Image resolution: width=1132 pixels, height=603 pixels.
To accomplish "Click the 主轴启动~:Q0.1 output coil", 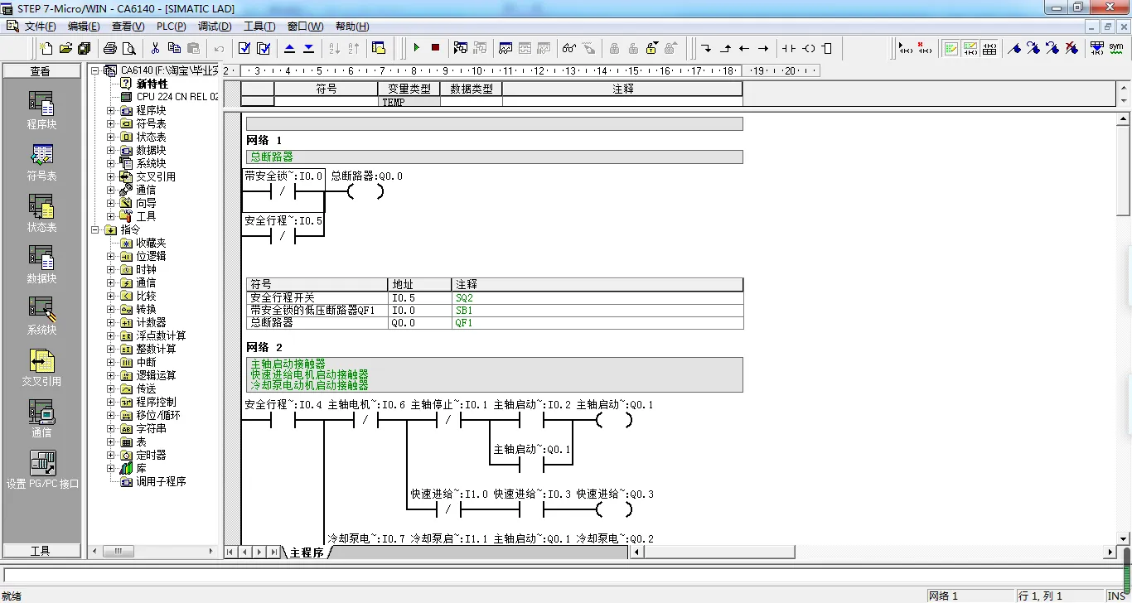I will [614, 420].
